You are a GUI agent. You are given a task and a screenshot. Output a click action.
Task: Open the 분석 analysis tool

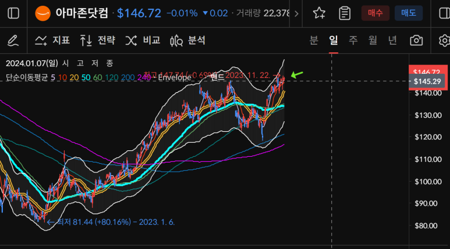187,41
